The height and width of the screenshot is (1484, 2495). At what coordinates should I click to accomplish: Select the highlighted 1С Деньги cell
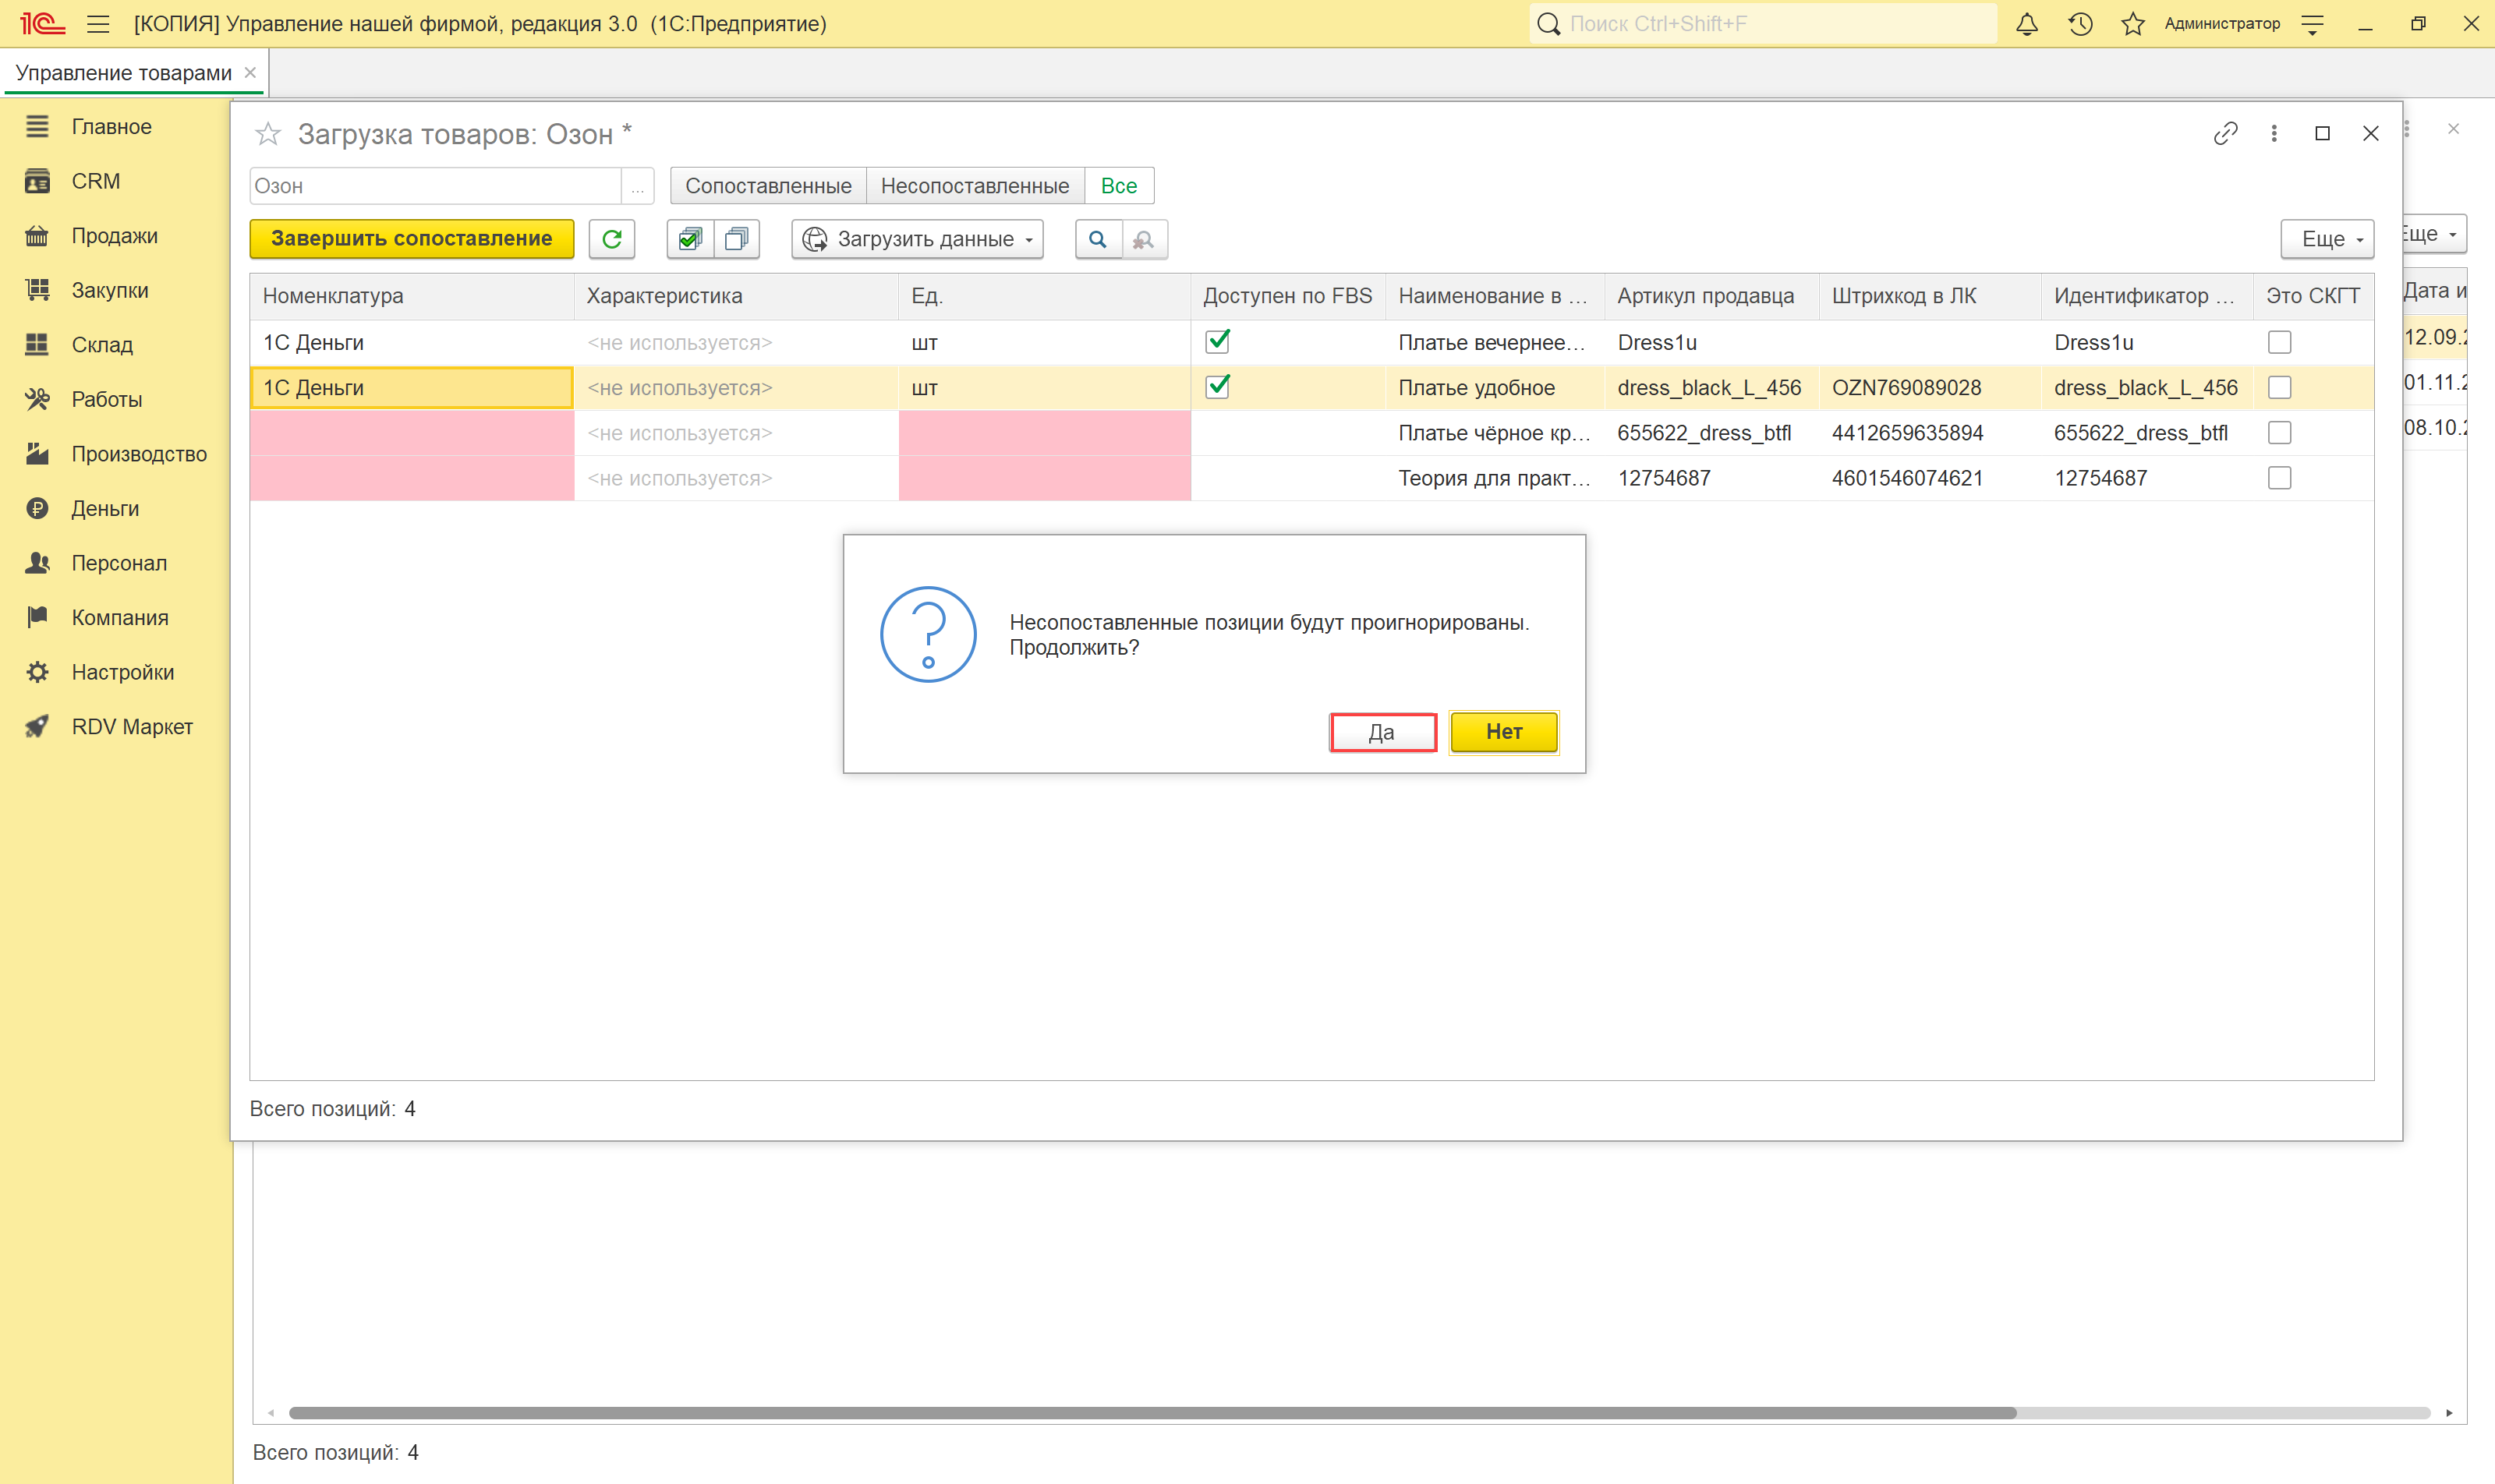click(x=411, y=388)
